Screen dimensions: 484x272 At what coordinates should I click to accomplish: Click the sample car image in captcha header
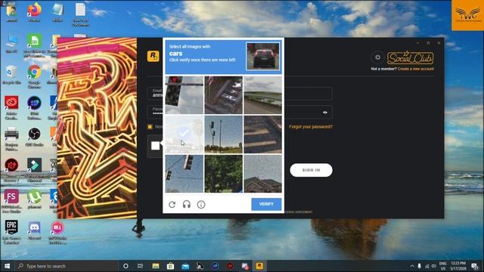[262, 56]
